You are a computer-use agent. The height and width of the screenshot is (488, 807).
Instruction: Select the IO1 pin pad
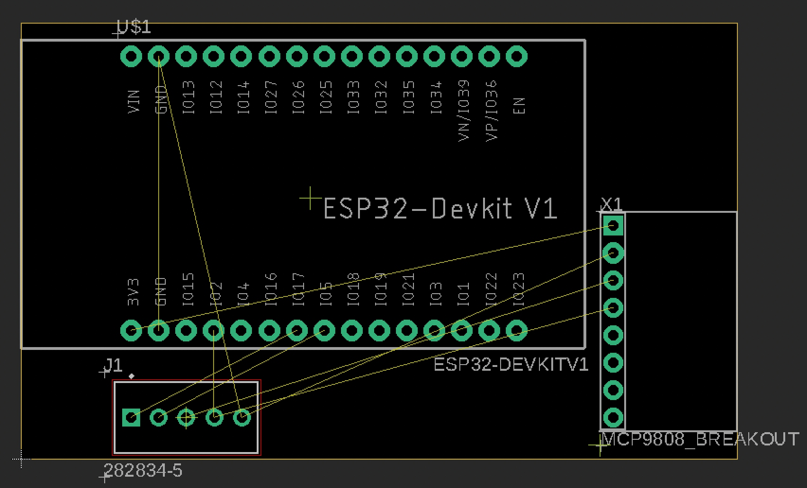click(461, 331)
